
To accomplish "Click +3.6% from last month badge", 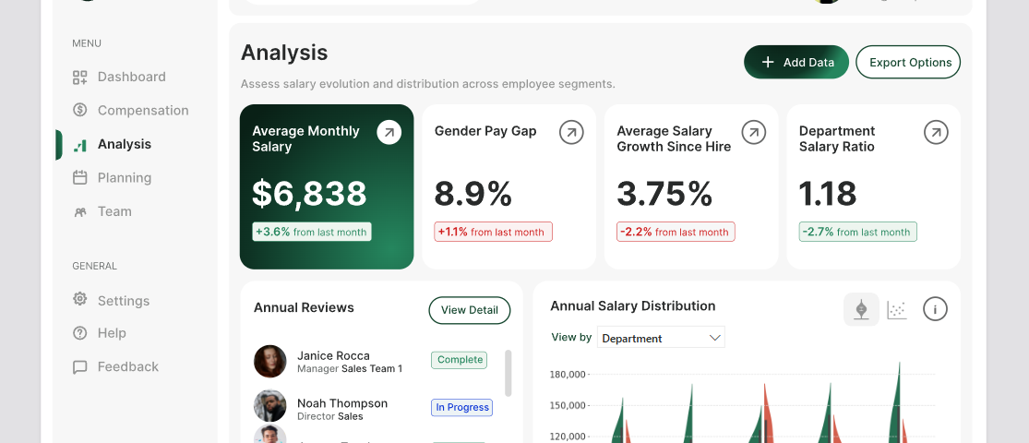I will (x=312, y=232).
